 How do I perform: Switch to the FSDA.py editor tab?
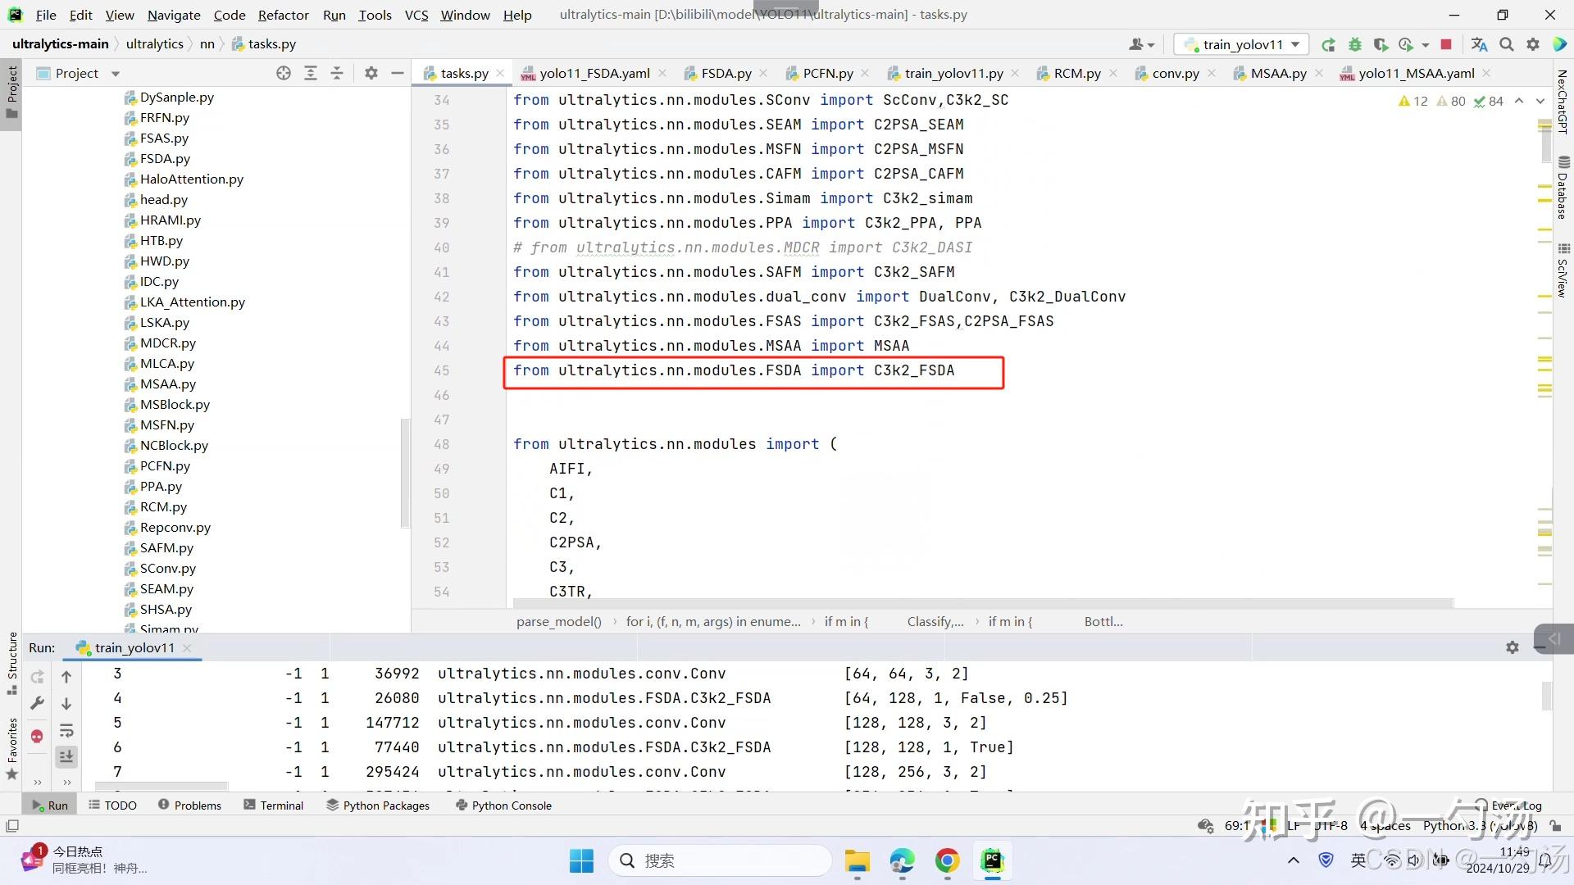726,73
